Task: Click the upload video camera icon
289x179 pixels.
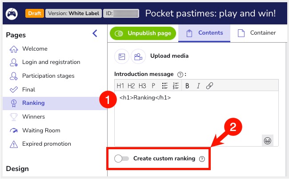Action: [138, 56]
